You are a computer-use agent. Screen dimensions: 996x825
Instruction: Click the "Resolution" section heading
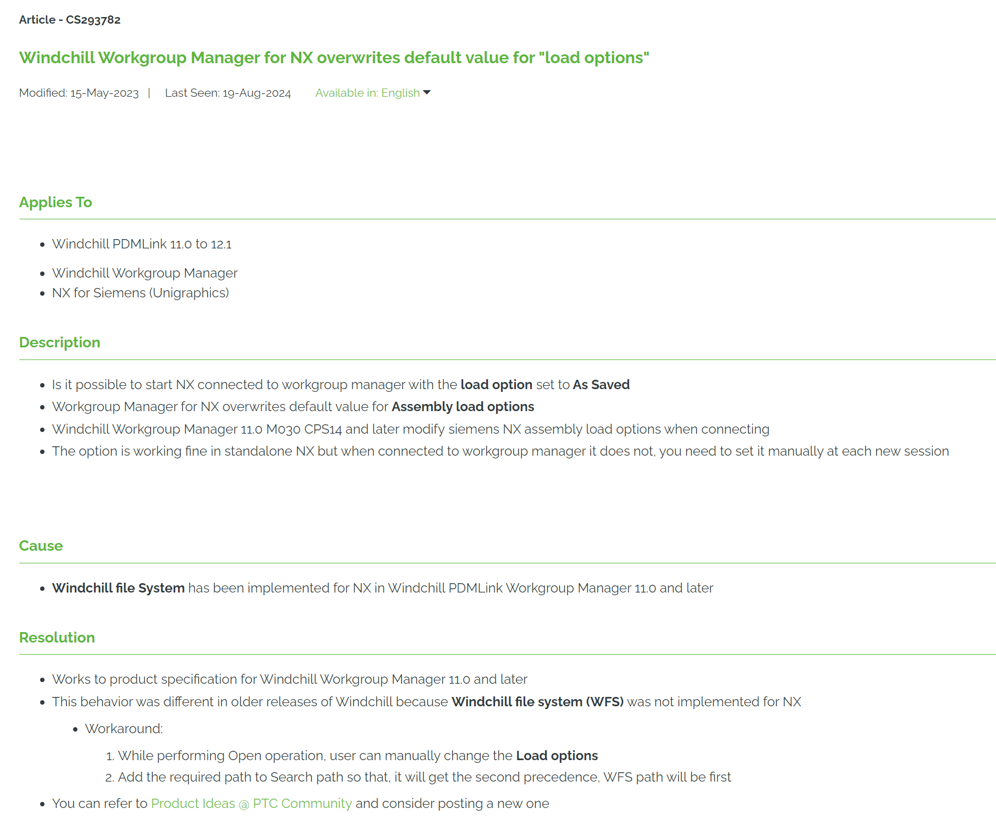point(57,638)
